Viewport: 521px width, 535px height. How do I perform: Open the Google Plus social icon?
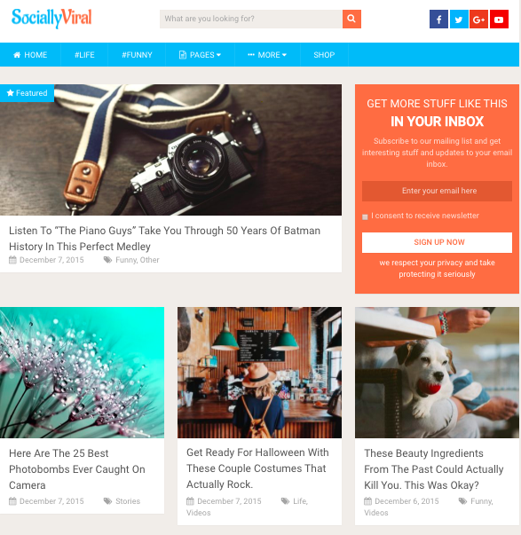click(478, 20)
